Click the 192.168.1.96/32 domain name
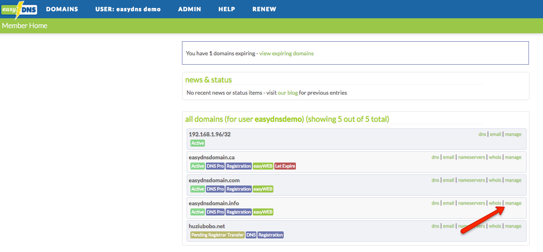The image size is (543, 252). pos(210,134)
